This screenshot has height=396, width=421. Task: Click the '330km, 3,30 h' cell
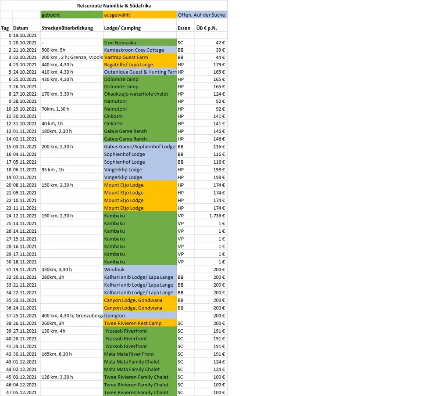(72, 270)
